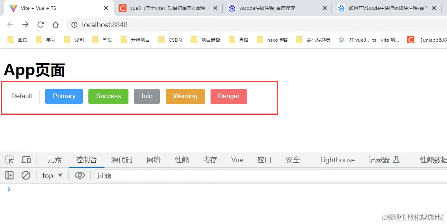Viewport: 447px width, 224px height.
Task: Activate the DevTools element inspector icon
Action: pos(9,160)
